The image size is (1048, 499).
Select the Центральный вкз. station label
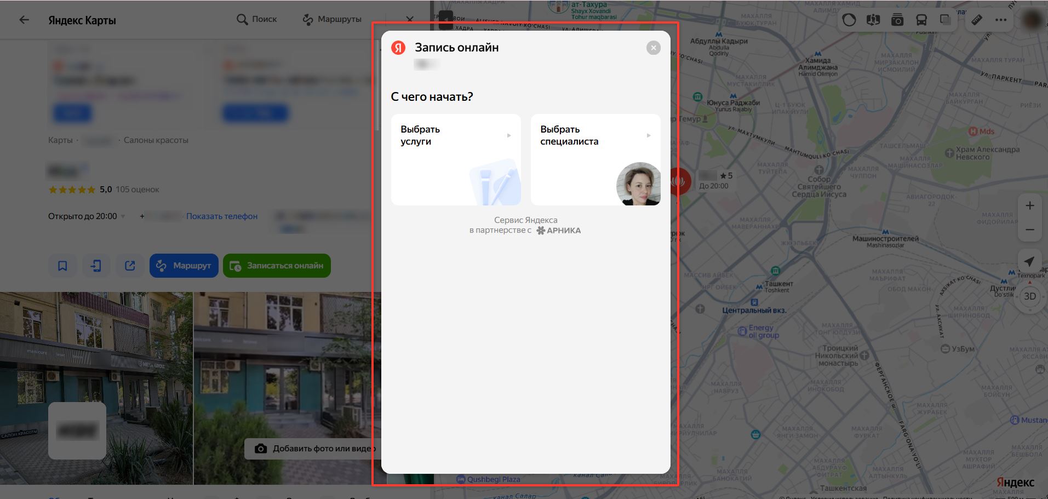(x=754, y=310)
